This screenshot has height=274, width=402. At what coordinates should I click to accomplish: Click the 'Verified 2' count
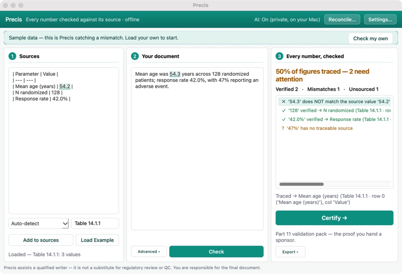287,89
